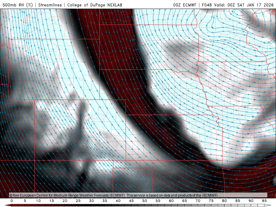Screen dimensions: 276x207
Task: Click the "40" label on the RH legend
Action: (x=118, y=201)
